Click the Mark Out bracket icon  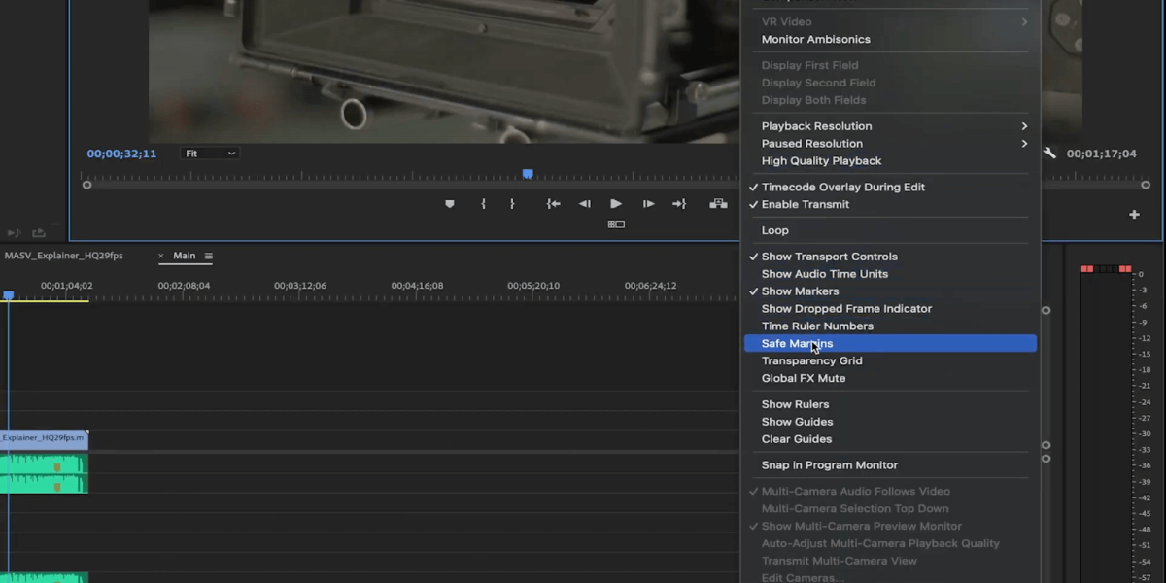pos(512,204)
